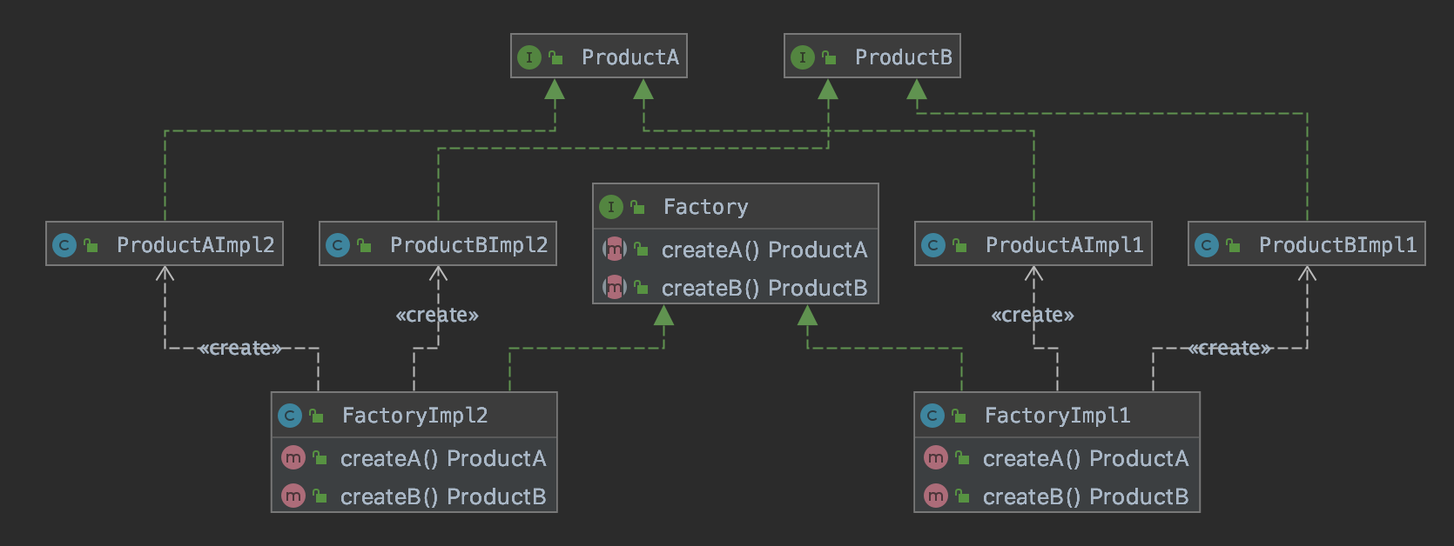Click the ProductA interface icon
This screenshot has height=546, width=1454.
529,57
